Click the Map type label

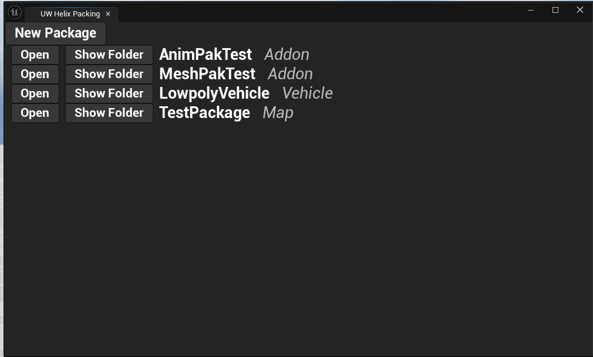(278, 113)
